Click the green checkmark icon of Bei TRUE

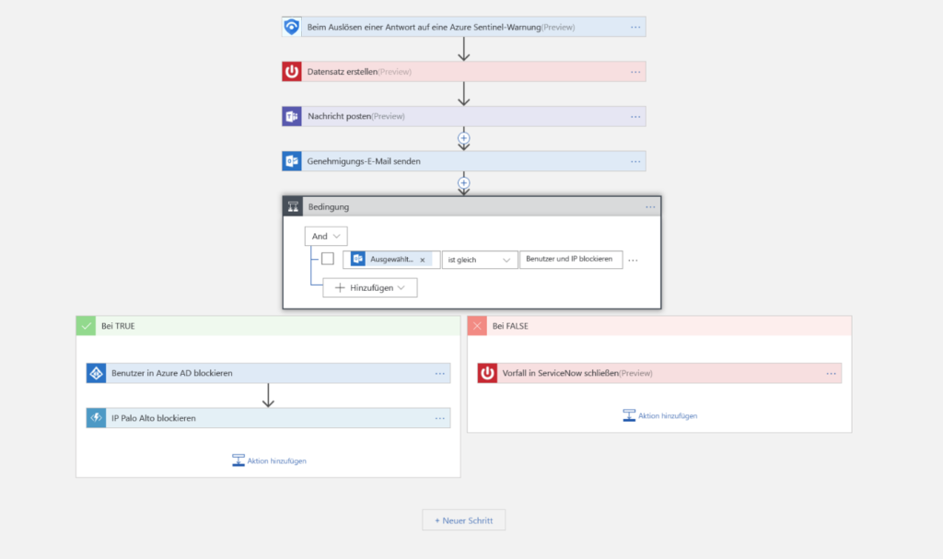point(86,325)
